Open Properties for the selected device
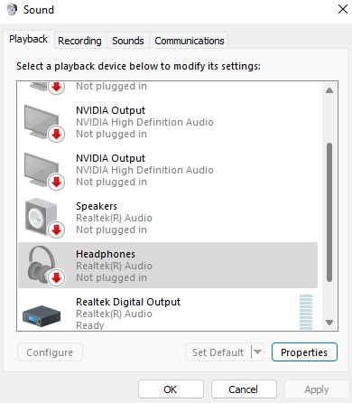The image size is (352, 403). pos(304,352)
